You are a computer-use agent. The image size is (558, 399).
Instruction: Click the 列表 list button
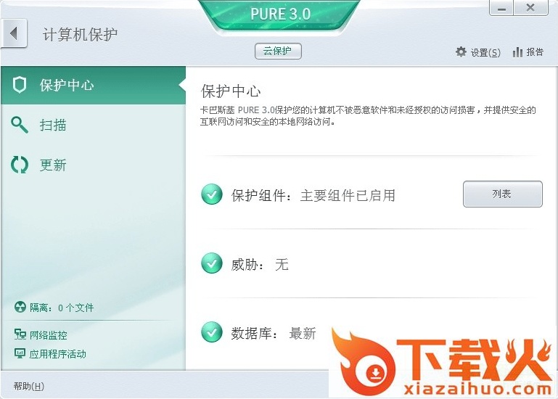pos(502,194)
